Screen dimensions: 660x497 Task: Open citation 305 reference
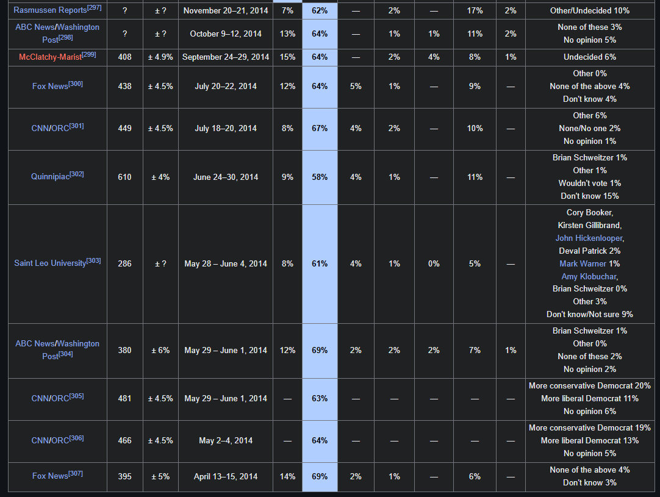click(77, 396)
